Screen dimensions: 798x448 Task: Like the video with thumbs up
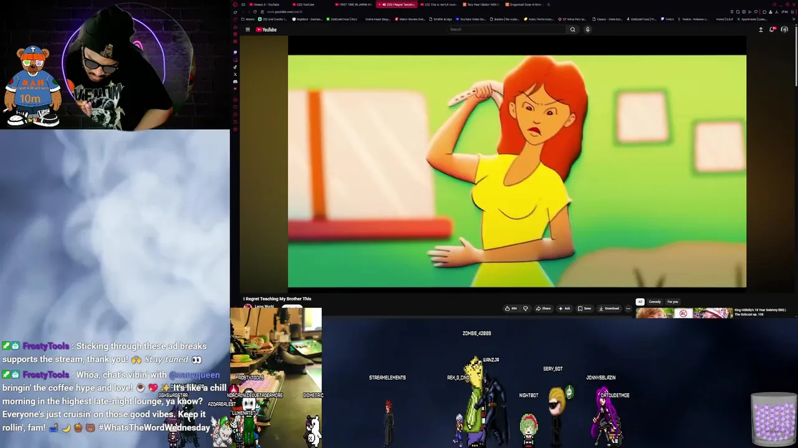pyautogui.click(x=511, y=309)
